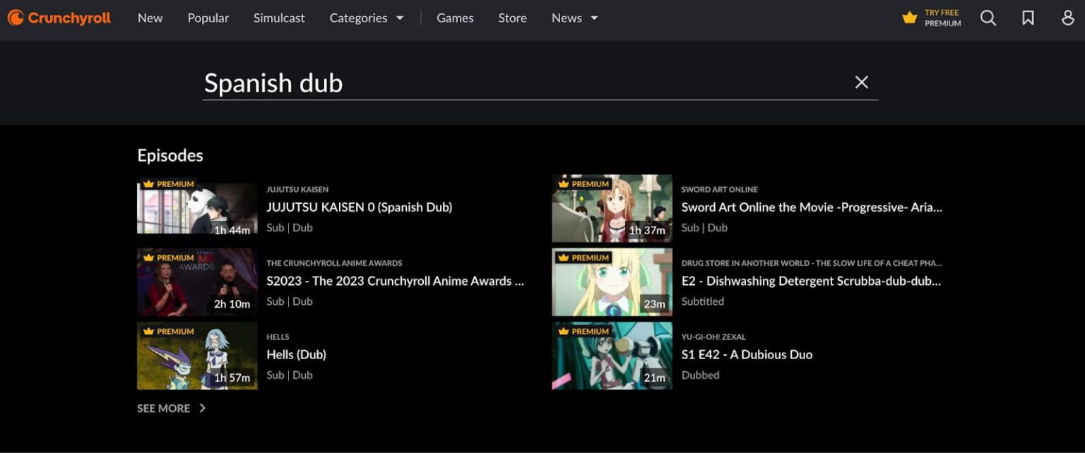Click the Premium badge on Sword Art Online thumbnail

(583, 184)
